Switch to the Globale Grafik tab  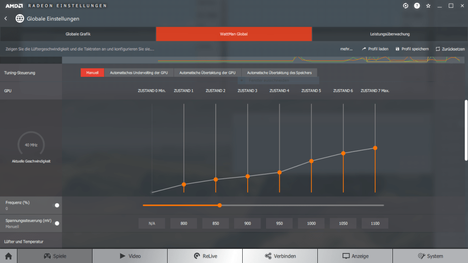(x=78, y=34)
